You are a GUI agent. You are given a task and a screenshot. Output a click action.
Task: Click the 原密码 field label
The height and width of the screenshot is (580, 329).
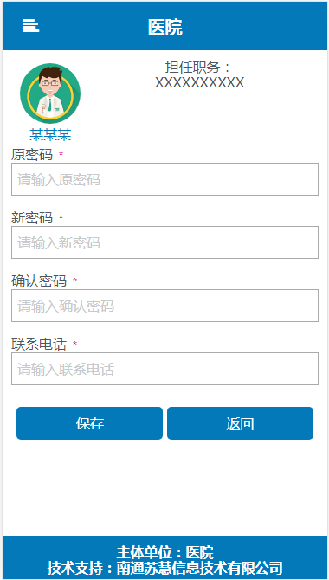click(x=32, y=154)
